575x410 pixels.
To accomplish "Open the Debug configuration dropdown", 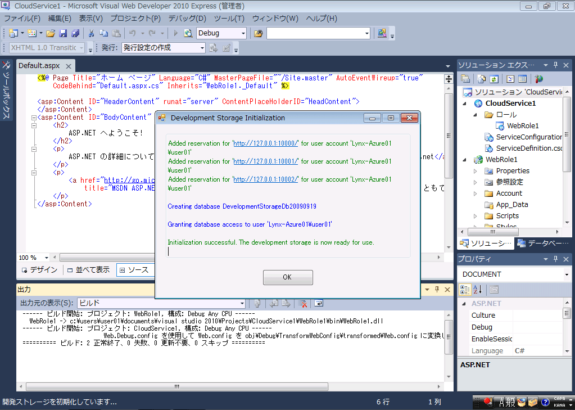I will (x=243, y=33).
